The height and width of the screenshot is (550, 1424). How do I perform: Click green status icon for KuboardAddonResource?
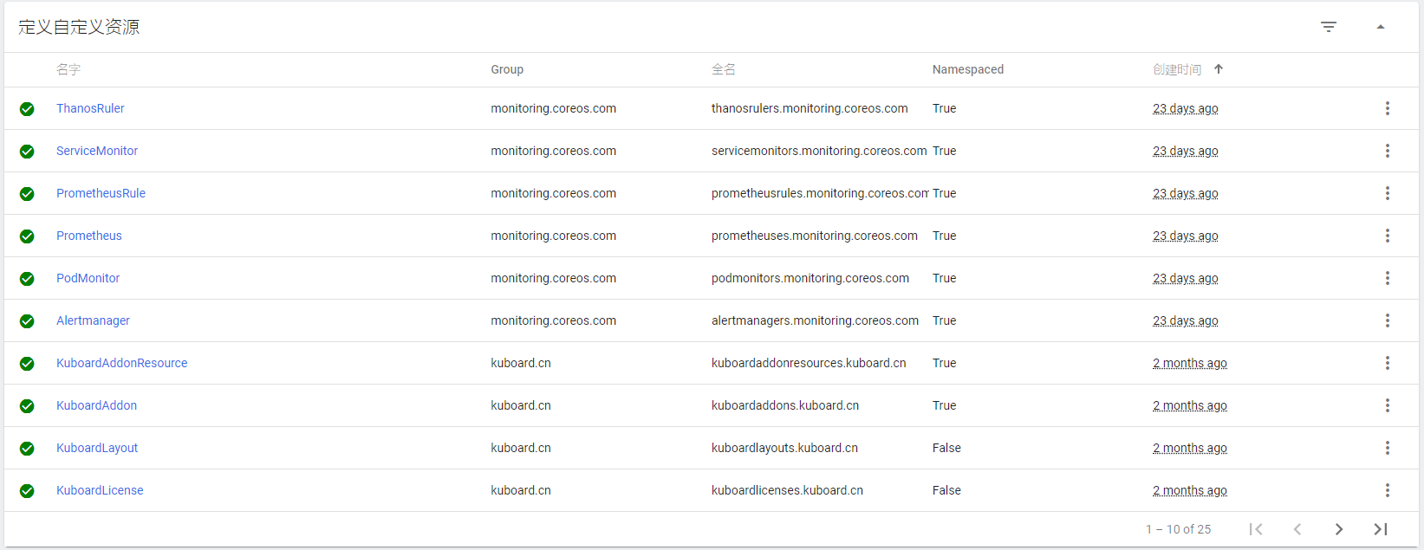(27, 364)
